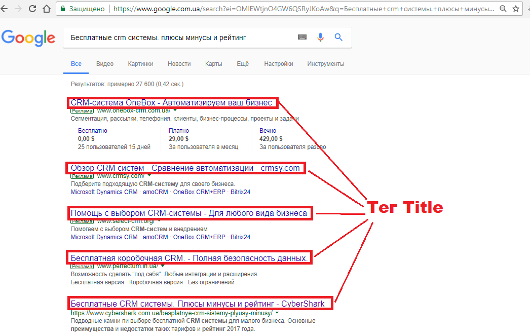Open amoCRM link under select-crm.org result
530x336 pixels.
tap(156, 237)
